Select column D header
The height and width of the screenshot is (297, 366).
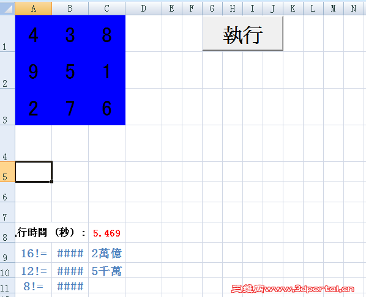(144, 9)
